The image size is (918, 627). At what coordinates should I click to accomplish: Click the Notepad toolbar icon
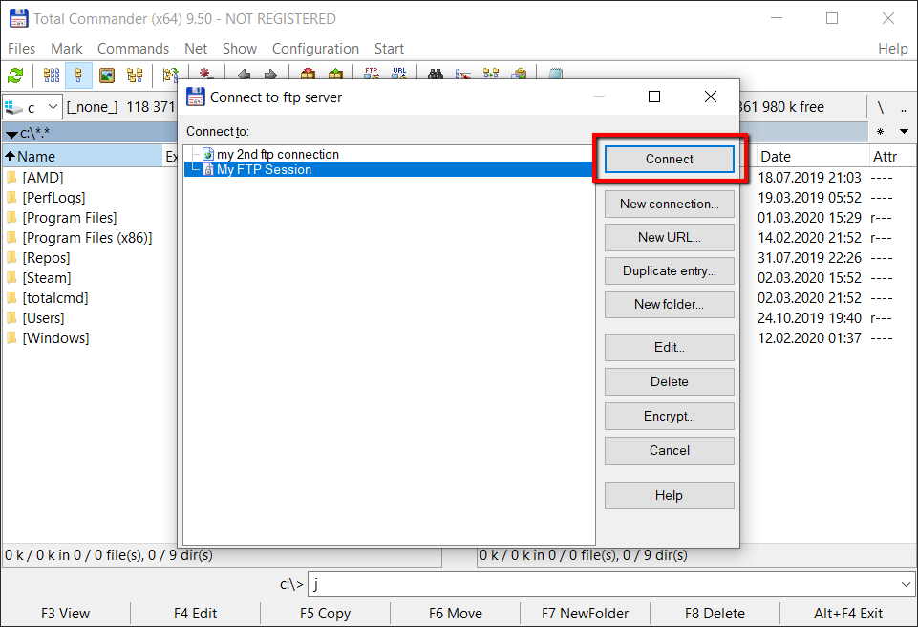556,74
